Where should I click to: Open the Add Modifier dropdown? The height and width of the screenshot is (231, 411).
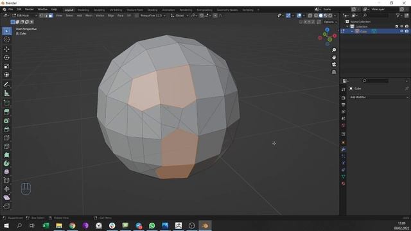point(379,97)
